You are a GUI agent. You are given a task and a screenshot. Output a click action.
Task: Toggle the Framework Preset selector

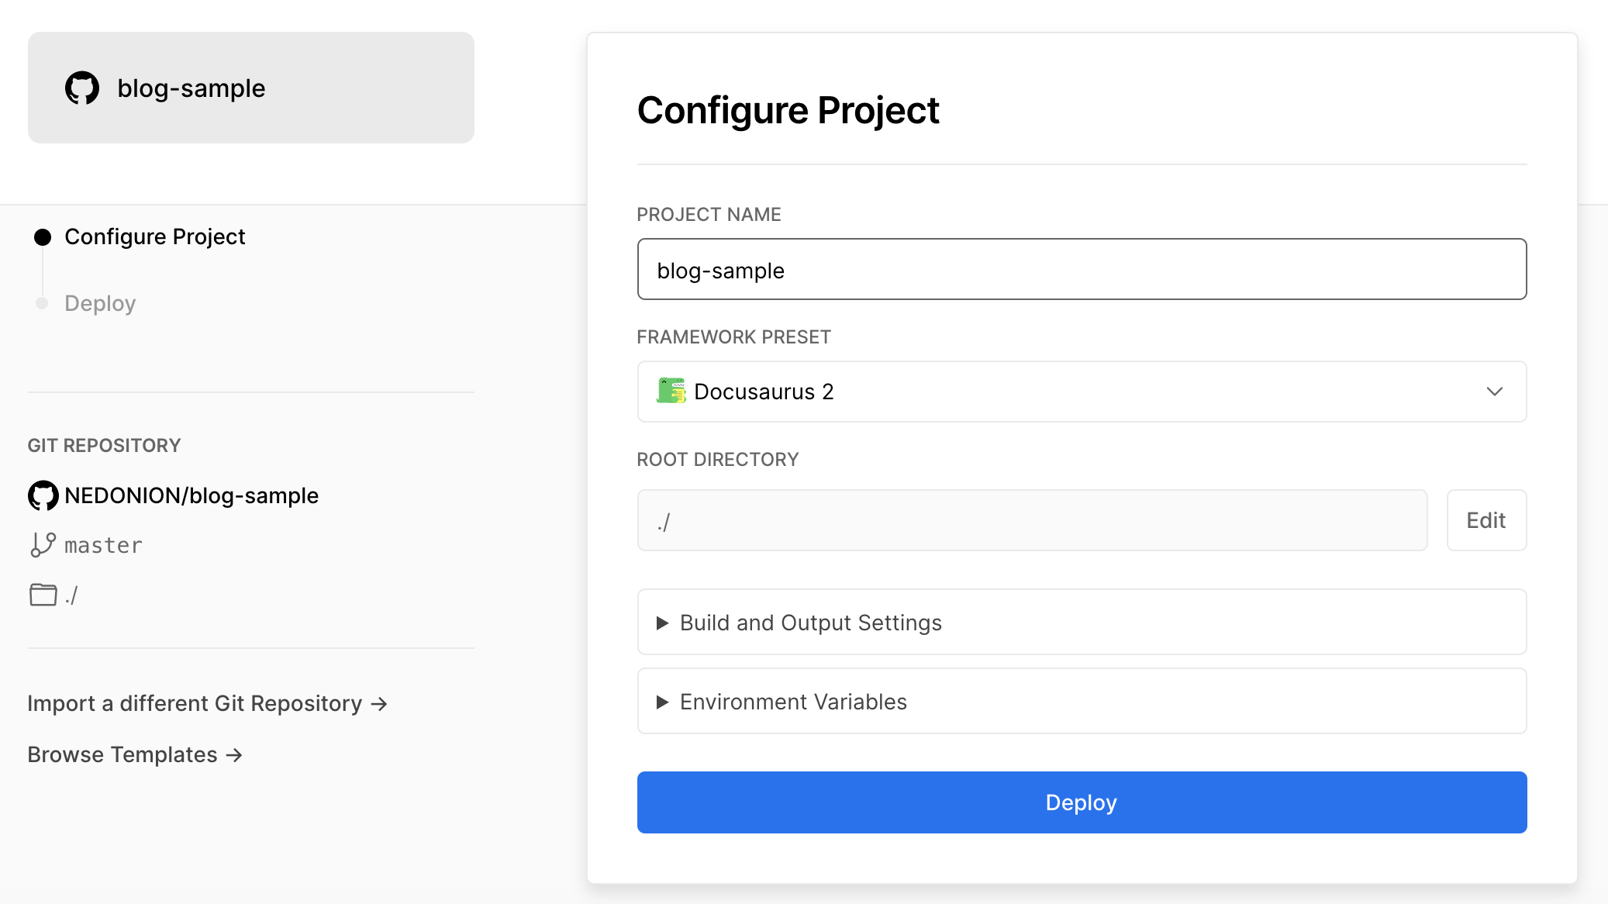point(1082,391)
